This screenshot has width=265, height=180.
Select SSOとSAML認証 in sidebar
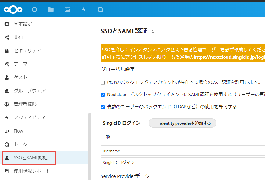(30, 158)
